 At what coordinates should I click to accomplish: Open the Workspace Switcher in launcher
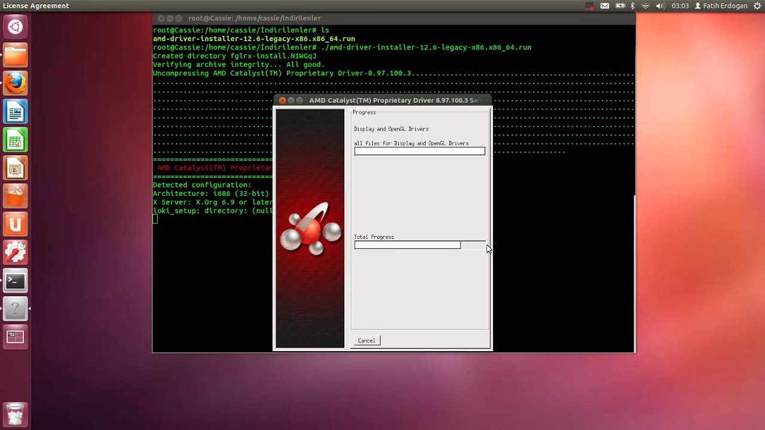point(16,337)
